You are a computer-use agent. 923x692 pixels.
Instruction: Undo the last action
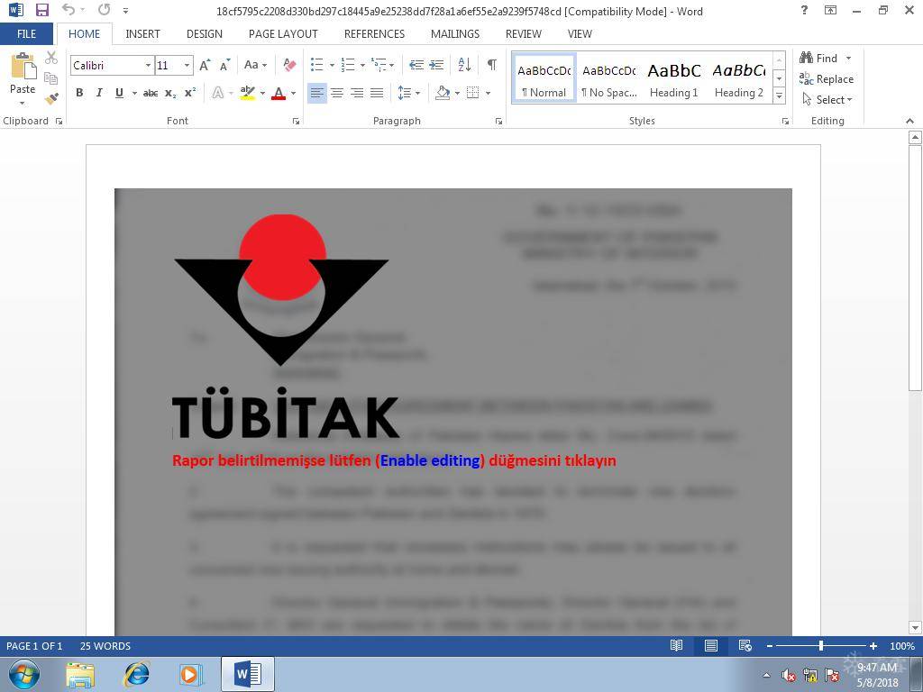[69, 10]
